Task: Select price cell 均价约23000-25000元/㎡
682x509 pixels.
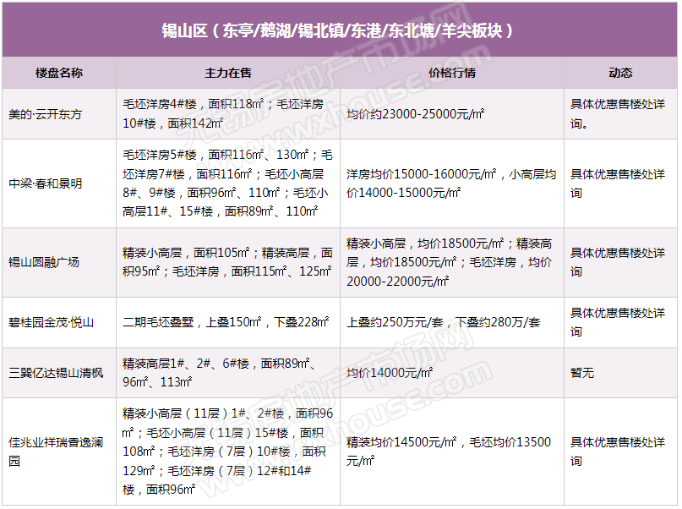Action: [415, 114]
